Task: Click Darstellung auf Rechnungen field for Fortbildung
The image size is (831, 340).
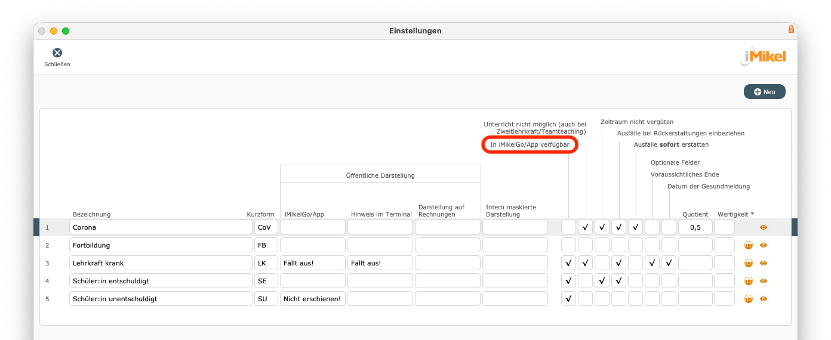Action: pyautogui.click(x=448, y=245)
